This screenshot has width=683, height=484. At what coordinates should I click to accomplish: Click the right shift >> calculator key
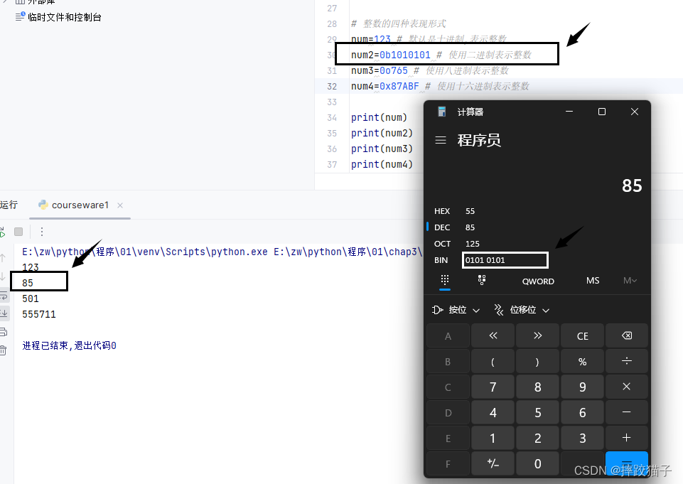pyautogui.click(x=538, y=336)
